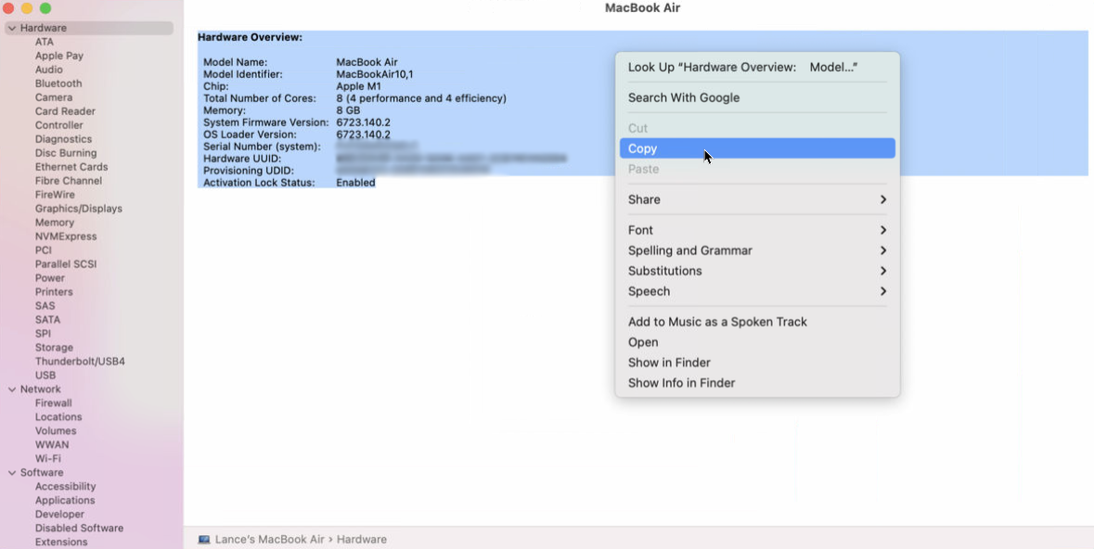Screen dimensions: 1094x549
Task: Select FireWire in the sidebar
Action: click(x=55, y=195)
